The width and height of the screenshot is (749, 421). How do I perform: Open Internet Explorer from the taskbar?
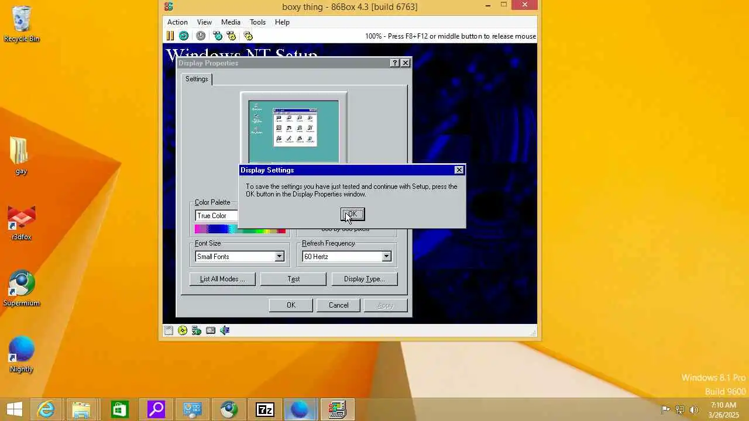pos(46,409)
